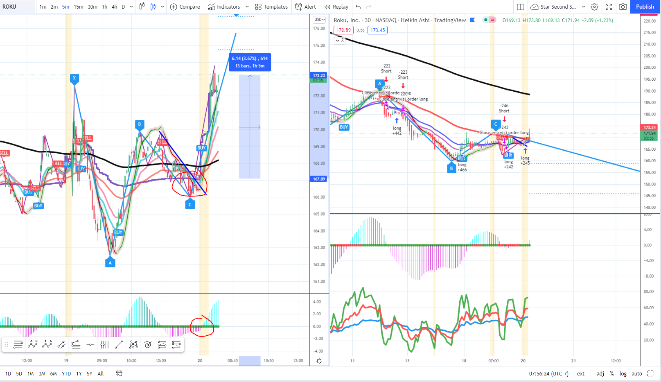Create a new price Alert

tap(305, 7)
